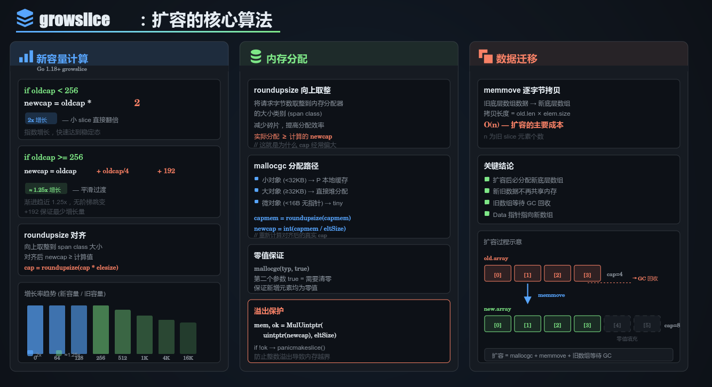Select the ≈ 1.25x 增长 badge
The height and width of the screenshot is (387, 712).
click(x=46, y=189)
